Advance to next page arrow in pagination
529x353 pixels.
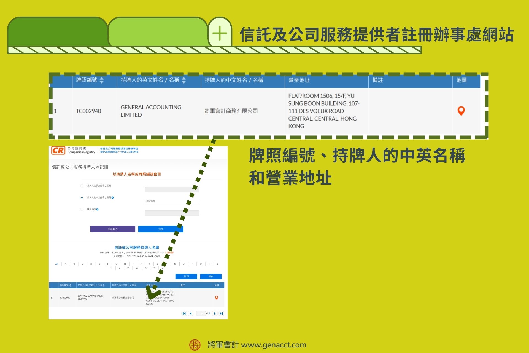tap(215, 313)
